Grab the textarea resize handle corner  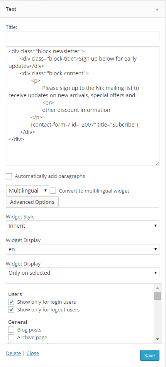coord(157,164)
